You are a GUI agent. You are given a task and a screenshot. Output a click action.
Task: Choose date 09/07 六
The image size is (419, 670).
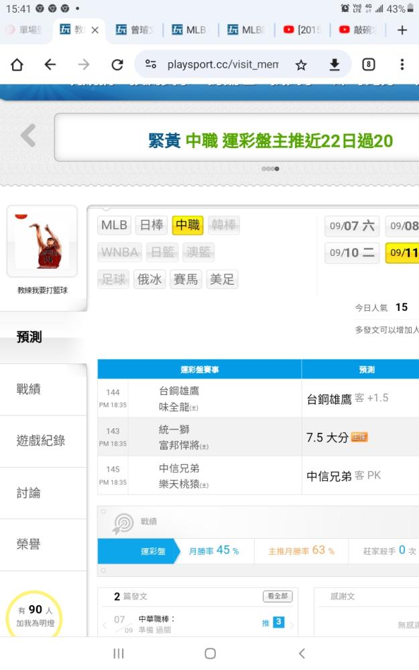[x=352, y=226]
